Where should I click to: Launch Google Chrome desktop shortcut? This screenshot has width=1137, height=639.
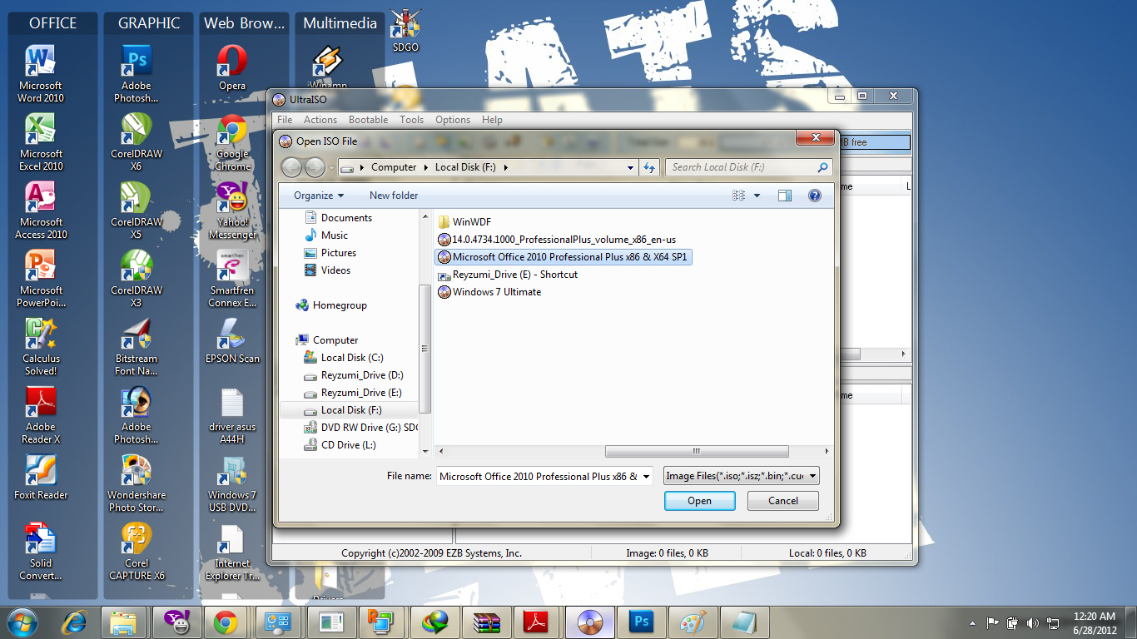[x=232, y=141]
